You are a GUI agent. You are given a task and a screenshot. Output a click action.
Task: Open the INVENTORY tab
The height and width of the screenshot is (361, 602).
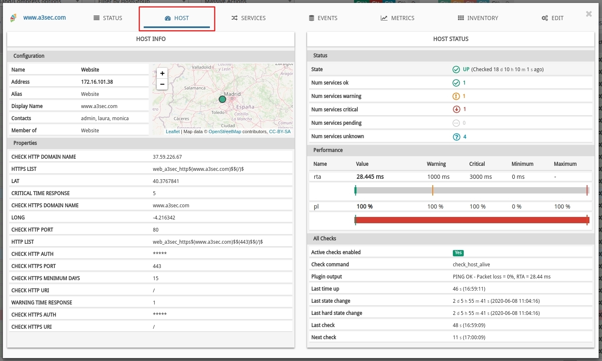(478, 18)
